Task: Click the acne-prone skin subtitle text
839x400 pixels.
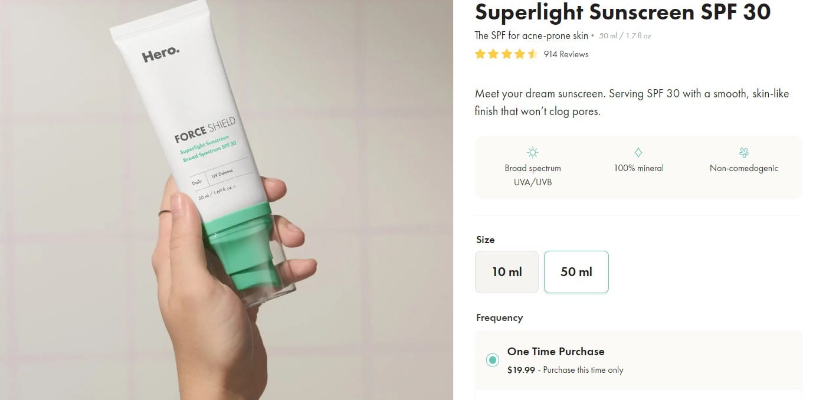Action: [x=532, y=35]
